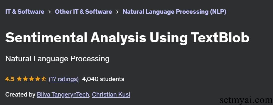Open instructor Bliva TangerynTech's profile
The height and width of the screenshot is (105, 273).
[x=63, y=94]
